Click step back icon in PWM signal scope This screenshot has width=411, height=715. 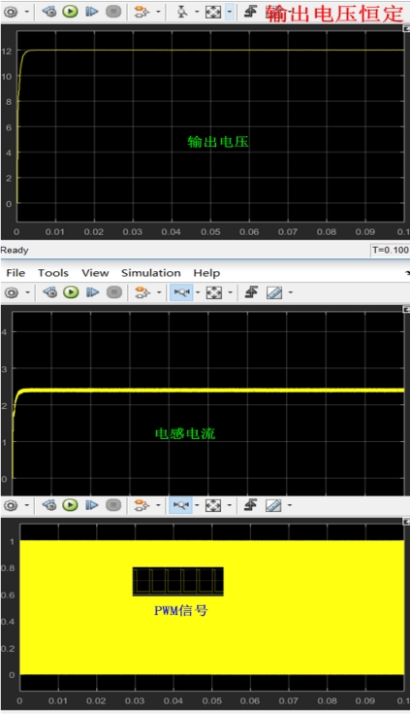point(48,505)
